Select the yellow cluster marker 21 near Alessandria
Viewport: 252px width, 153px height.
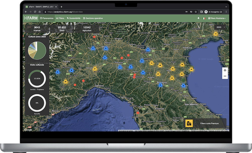(95, 69)
